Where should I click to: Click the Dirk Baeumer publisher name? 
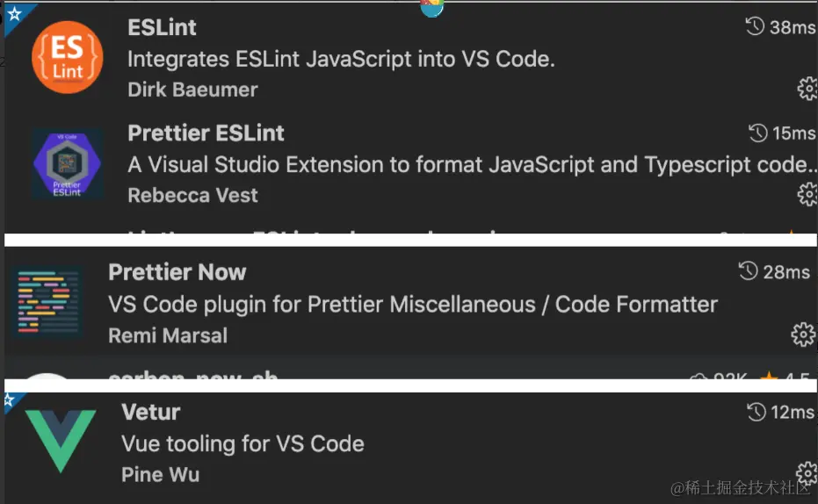point(192,90)
